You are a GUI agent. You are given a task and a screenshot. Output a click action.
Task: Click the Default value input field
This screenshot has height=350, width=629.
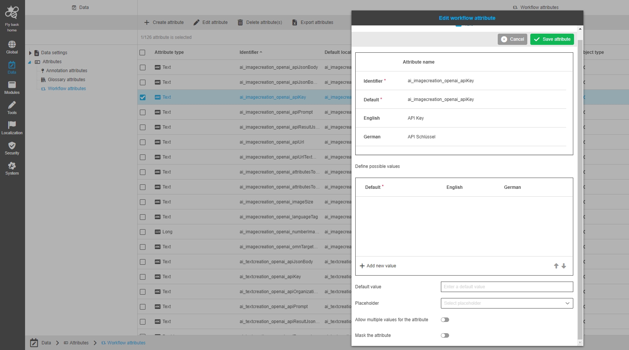pos(506,287)
